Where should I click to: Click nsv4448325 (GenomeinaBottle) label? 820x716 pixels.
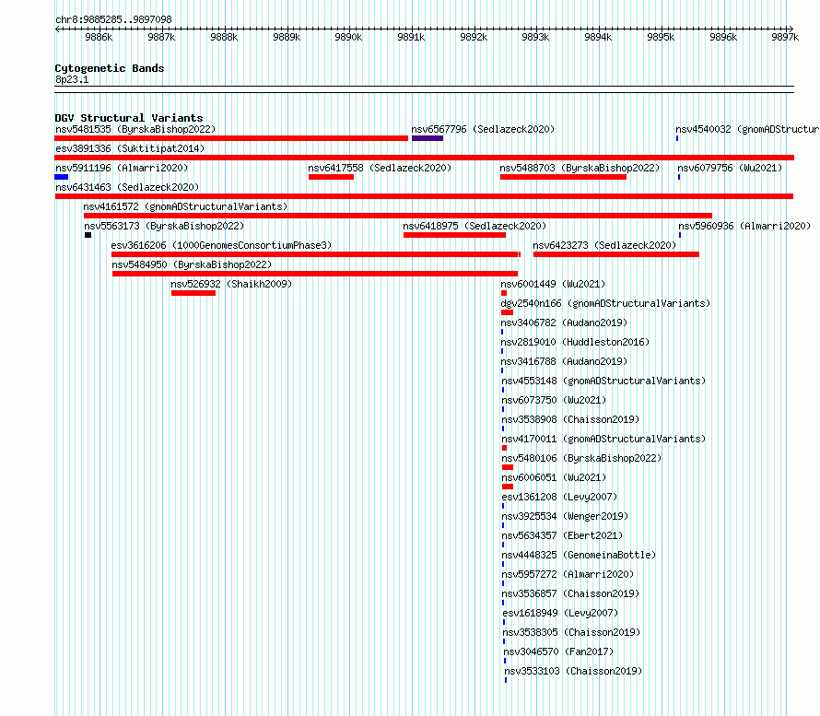tap(579, 555)
